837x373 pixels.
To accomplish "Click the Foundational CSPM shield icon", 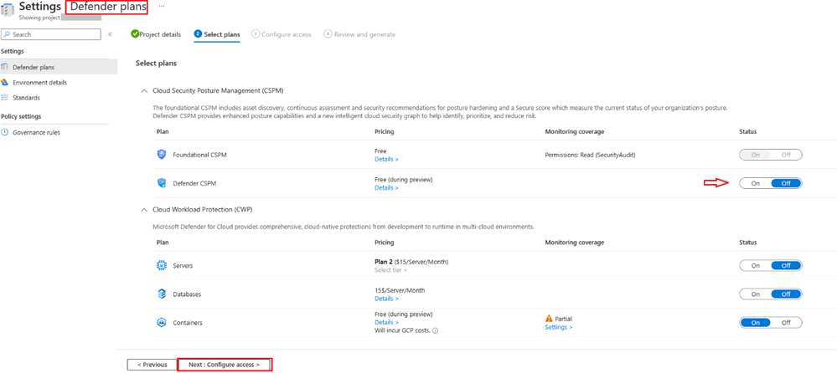I will pyautogui.click(x=162, y=155).
